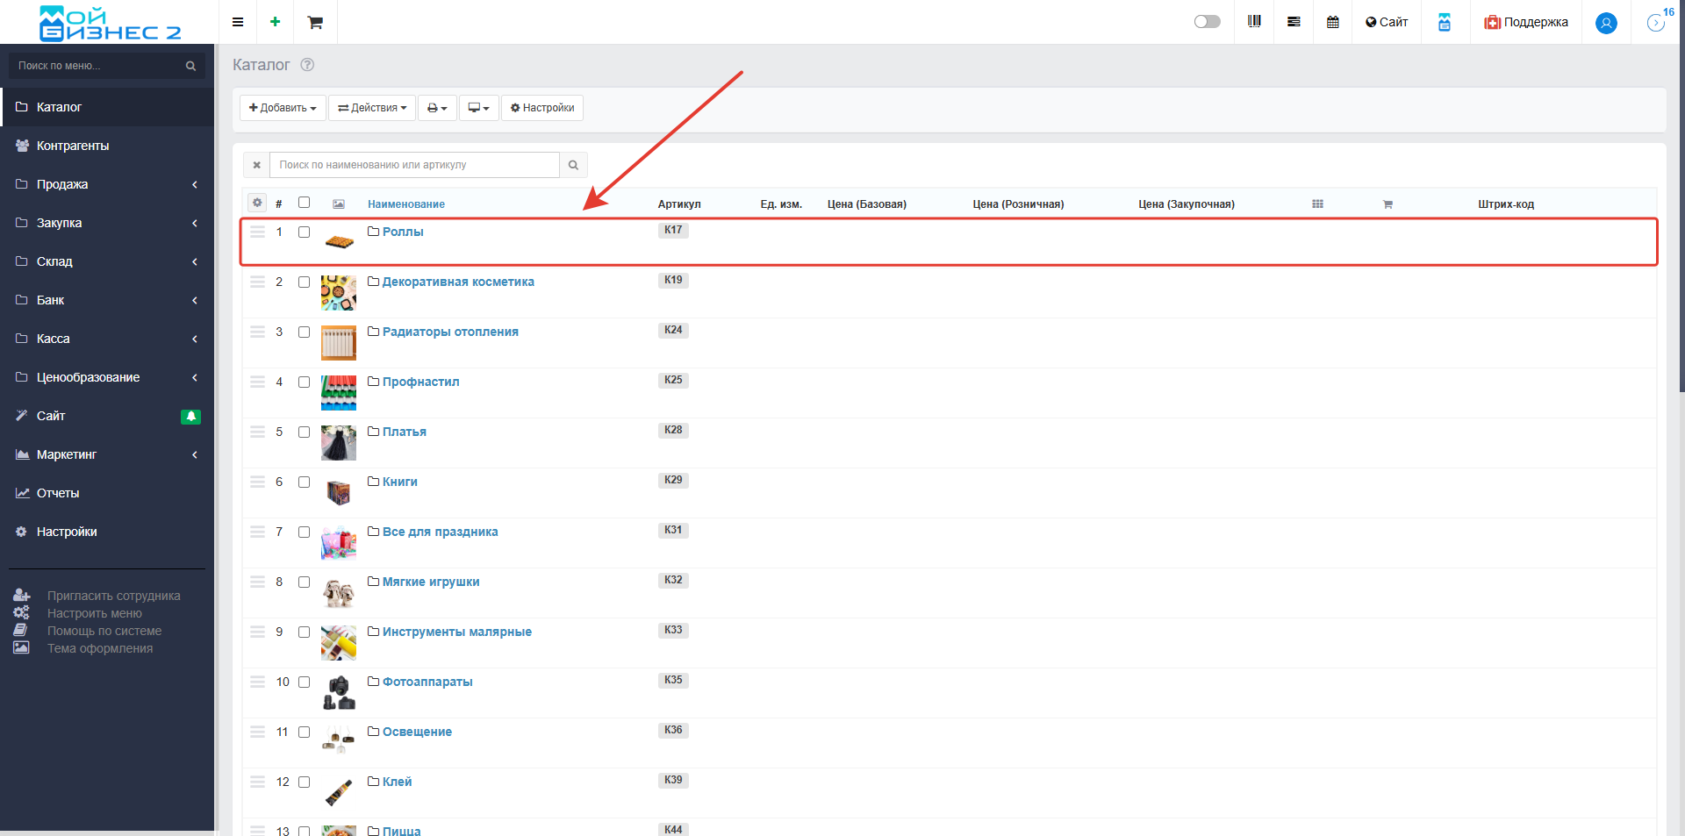Open Контрагенты in the sidebar
The width and height of the screenshot is (1685, 836).
73,146
